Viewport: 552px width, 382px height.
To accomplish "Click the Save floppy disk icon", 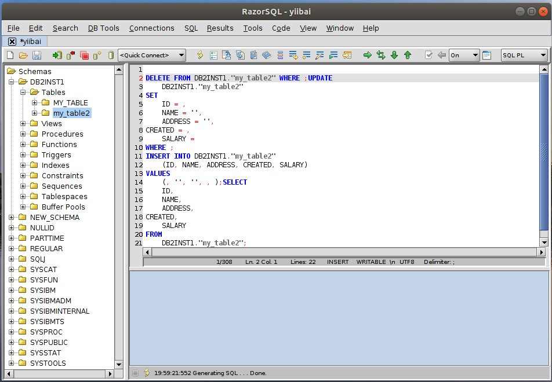I will click(37, 55).
